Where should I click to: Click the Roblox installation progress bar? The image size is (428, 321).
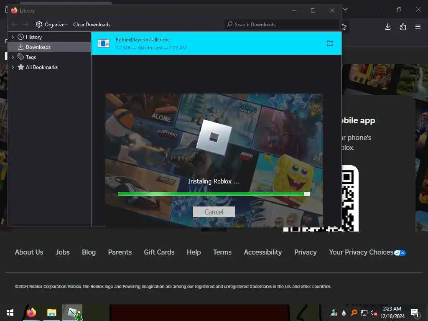(214, 194)
